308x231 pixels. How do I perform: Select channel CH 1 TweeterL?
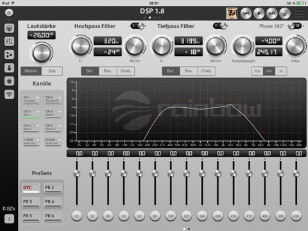(31, 99)
